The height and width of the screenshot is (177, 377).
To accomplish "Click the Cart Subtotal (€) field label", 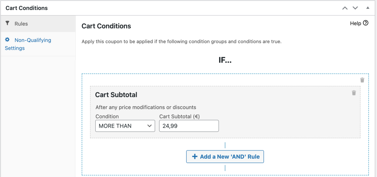I will (x=180, y=116).
